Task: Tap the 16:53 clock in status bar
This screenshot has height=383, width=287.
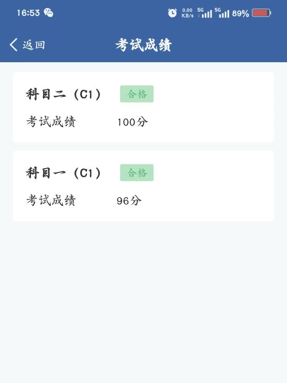Action: (x=28, y=13)
